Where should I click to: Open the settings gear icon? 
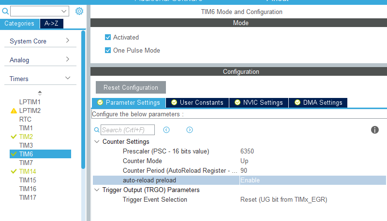pyautogui.click(x=79, y=11)
